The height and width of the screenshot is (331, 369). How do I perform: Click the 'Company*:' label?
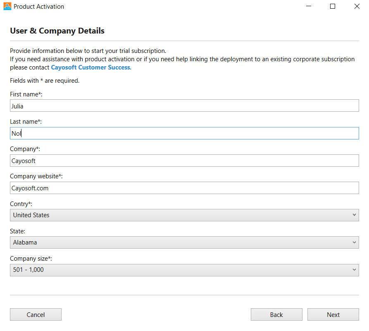[25, 149]
